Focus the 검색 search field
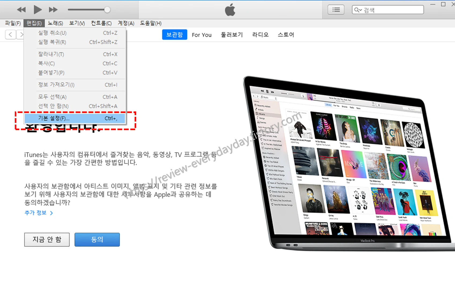 (388, 10)
